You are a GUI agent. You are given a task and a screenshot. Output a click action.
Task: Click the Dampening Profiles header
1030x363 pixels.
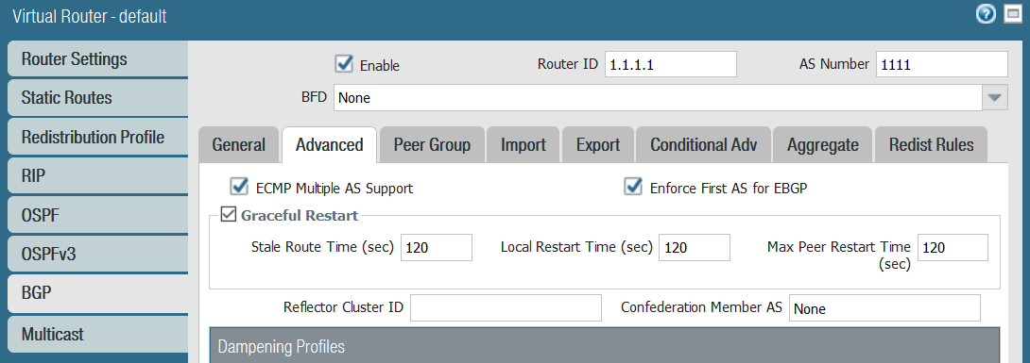[605, 345]
